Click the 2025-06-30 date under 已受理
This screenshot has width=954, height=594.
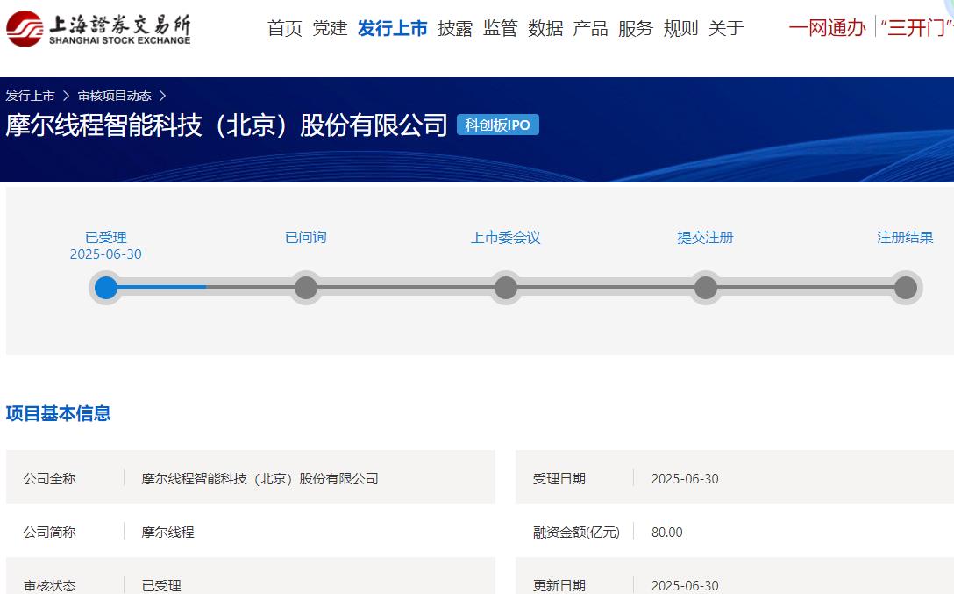click(x=106, y=254)
